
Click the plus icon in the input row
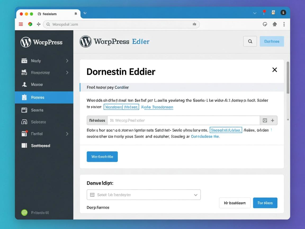click(x=272, y=120)
